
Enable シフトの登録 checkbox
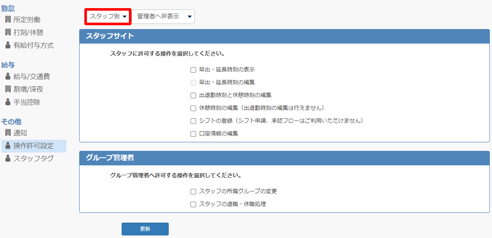click(193, 121)
